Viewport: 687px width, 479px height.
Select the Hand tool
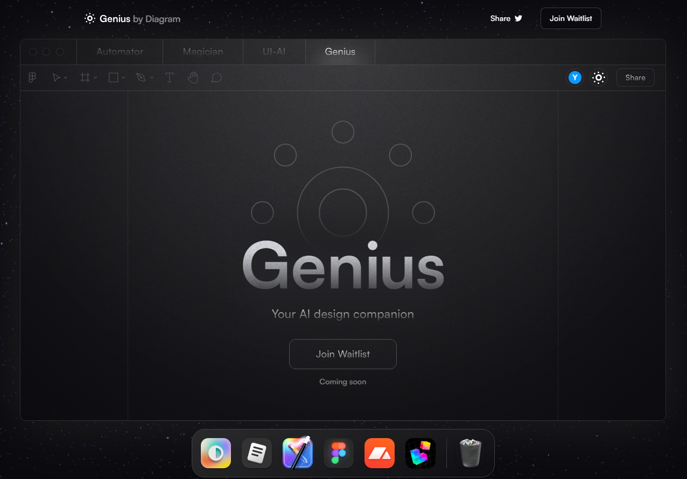[193, 78]
